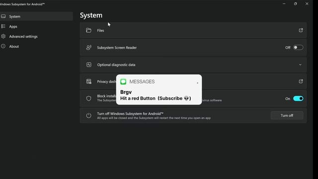Open the Apps section in the sidebar

click(x=36, y=26)
